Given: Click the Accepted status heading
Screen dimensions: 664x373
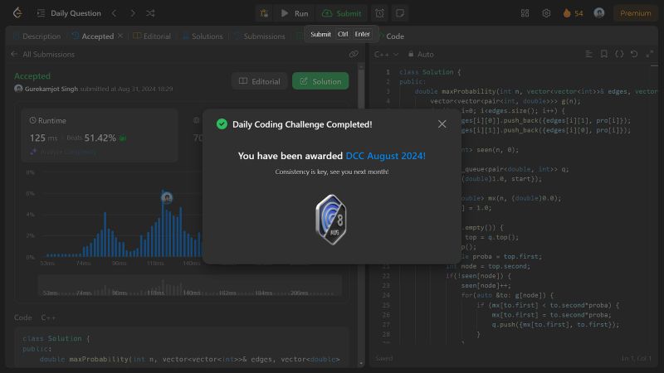Looking at the screenshot, I should [x=32, y=76].
